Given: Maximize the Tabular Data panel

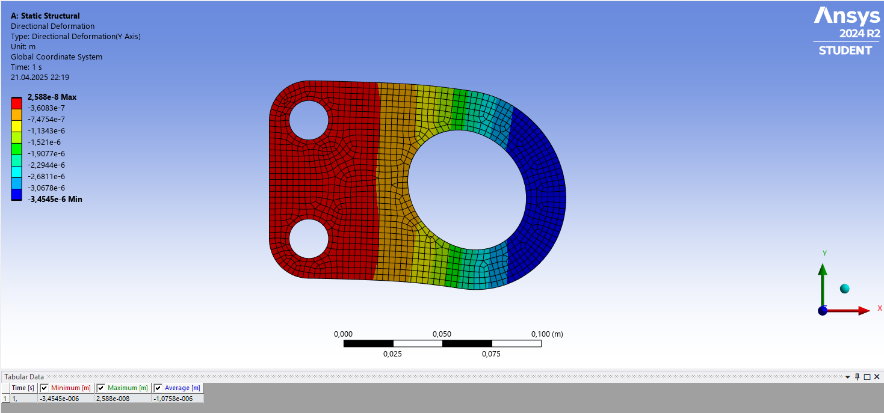Looking at the screenshot, I should (867, 377).
